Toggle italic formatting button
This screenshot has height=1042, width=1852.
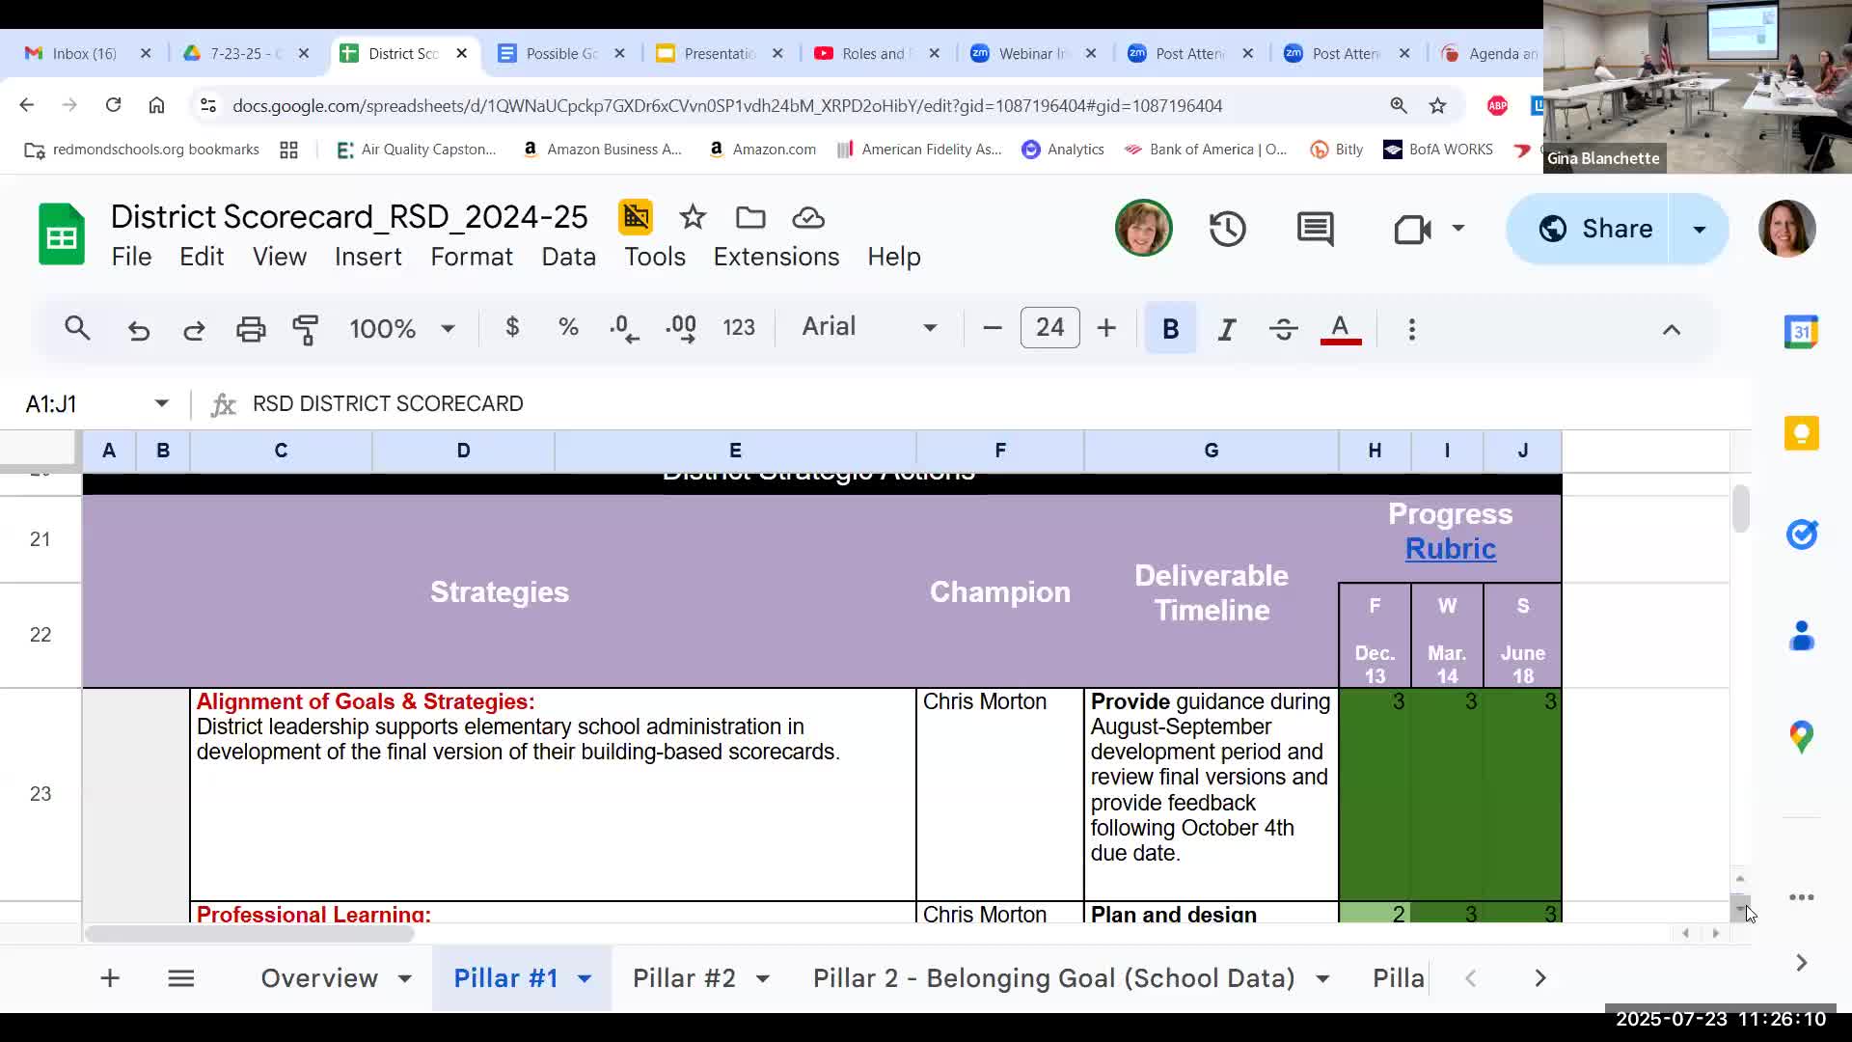(1226, 329)
